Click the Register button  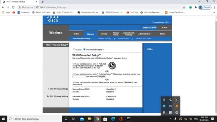[102, 77]
